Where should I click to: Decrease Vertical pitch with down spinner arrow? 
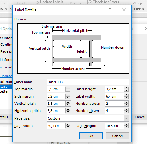[x=68, y=105]
